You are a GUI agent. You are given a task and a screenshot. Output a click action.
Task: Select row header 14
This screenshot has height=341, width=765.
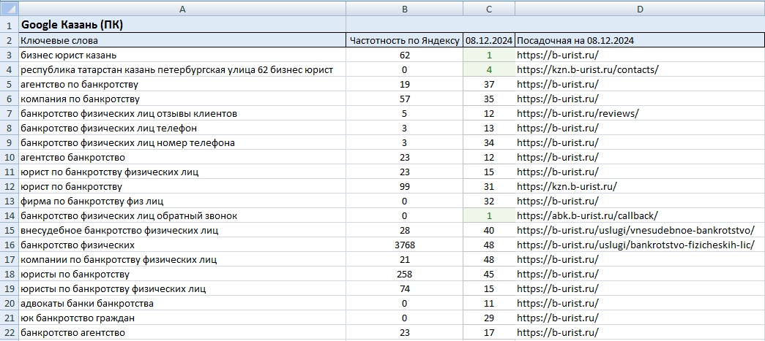(10, 215)
